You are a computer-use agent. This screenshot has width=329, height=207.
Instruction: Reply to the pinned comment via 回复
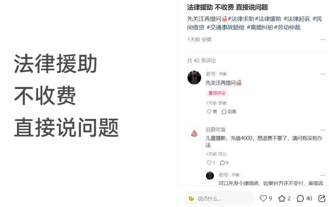click(x=229, y=112)
